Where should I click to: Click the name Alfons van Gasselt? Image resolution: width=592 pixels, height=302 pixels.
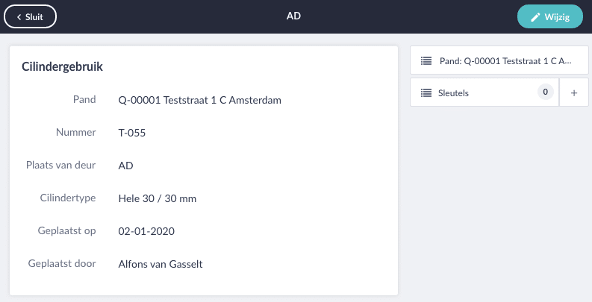[x=161, y=264]
